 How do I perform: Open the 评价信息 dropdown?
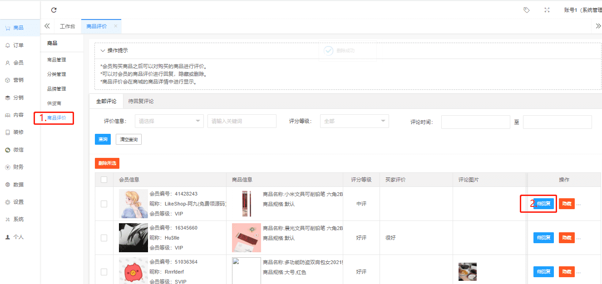point(169,121)
